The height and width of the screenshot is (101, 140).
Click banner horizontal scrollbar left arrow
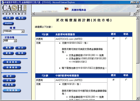33,14
